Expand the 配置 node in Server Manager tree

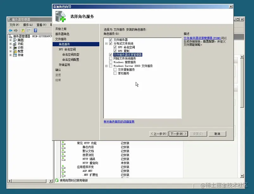click(x=10, y=51)
